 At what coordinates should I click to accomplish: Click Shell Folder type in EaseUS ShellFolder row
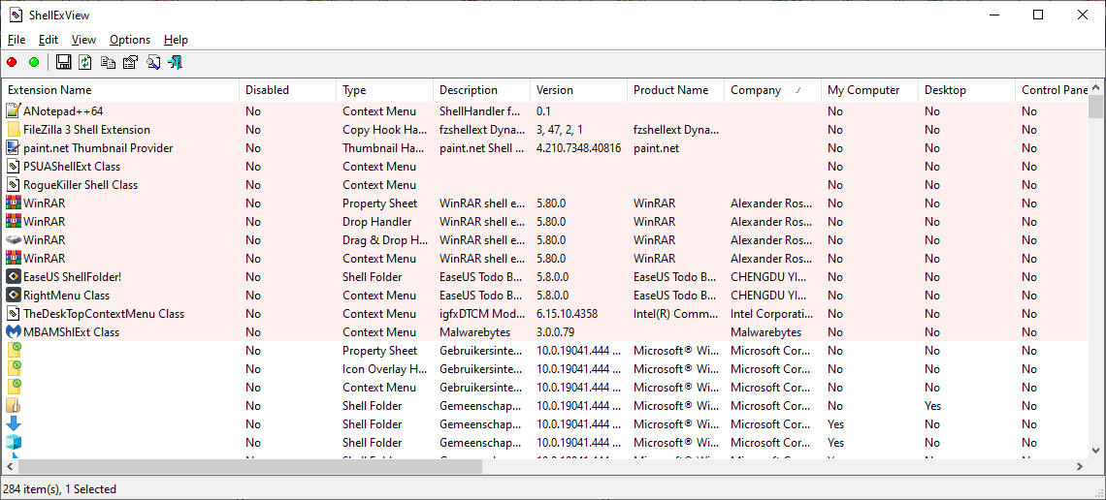click(x=373, y=277)
